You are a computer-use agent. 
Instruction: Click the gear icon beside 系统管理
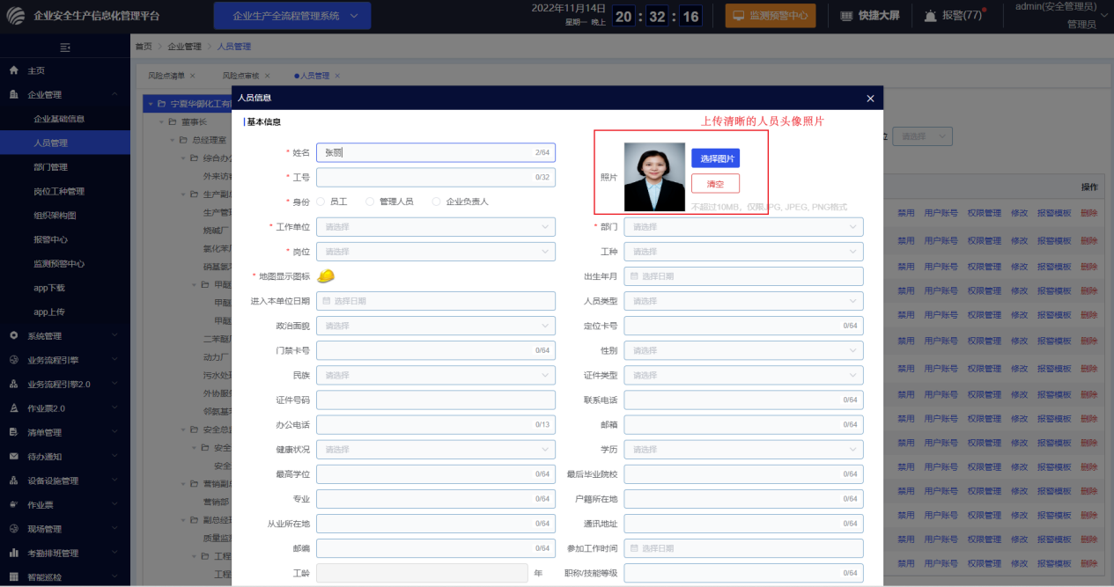(13, 335)
